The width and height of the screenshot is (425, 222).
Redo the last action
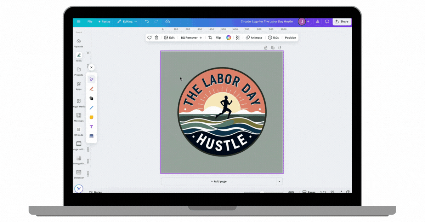pos(157,22)
